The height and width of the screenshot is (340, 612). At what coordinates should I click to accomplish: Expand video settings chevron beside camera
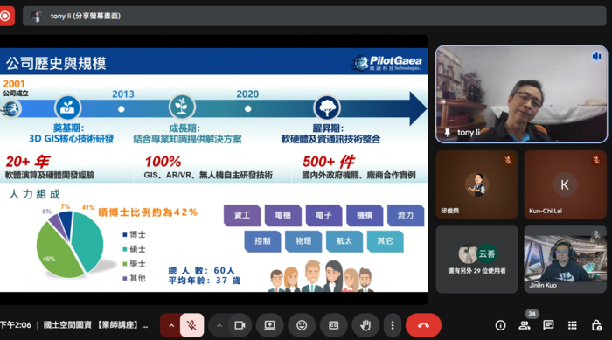[x=219, y=325]
